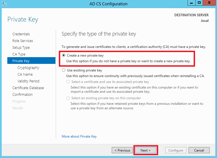
Task: Cancel the AD CS configuration wizard
Action: point(199,150)
